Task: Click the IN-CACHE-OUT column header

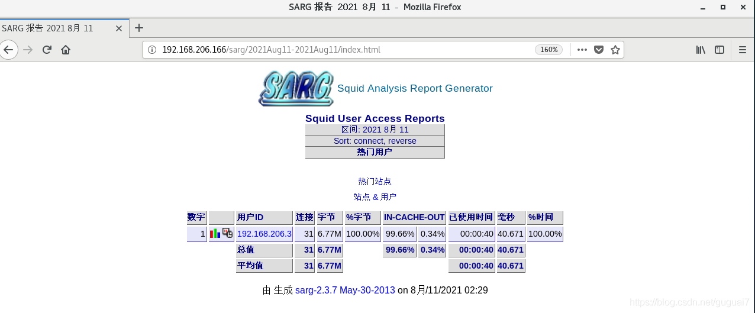Action: pos(415,218)
